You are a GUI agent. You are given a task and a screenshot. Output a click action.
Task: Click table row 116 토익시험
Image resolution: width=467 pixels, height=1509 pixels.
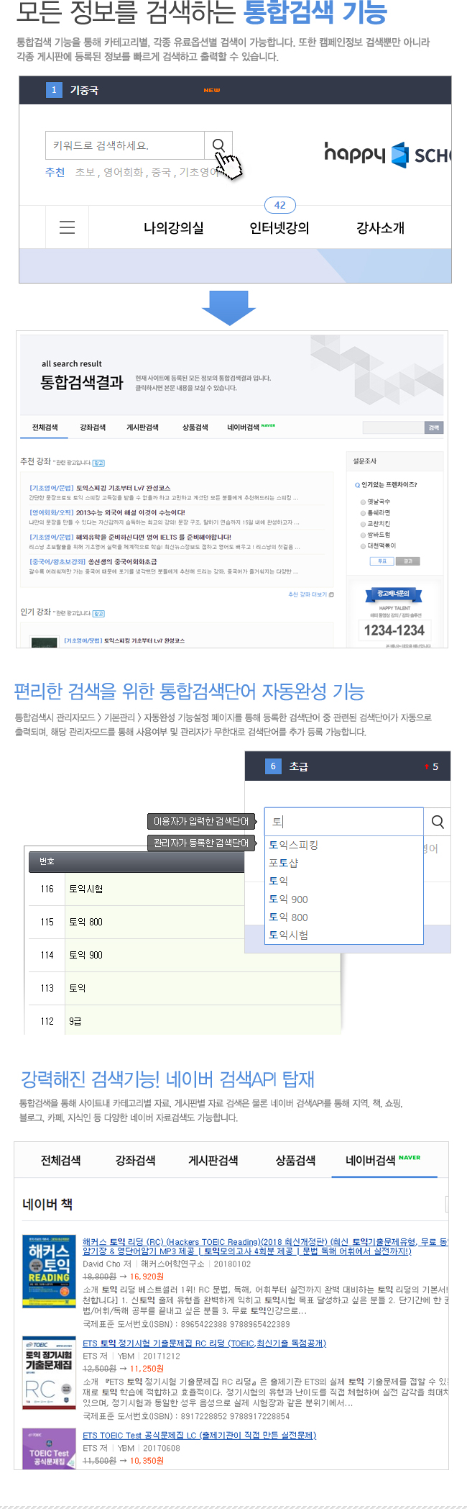(184, 889)
